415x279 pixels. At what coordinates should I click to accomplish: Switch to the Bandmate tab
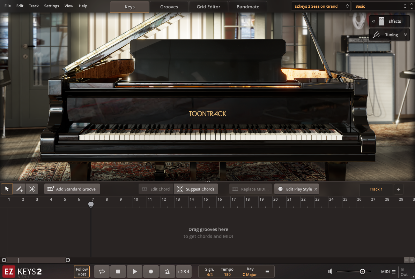[x=248, y=7]
